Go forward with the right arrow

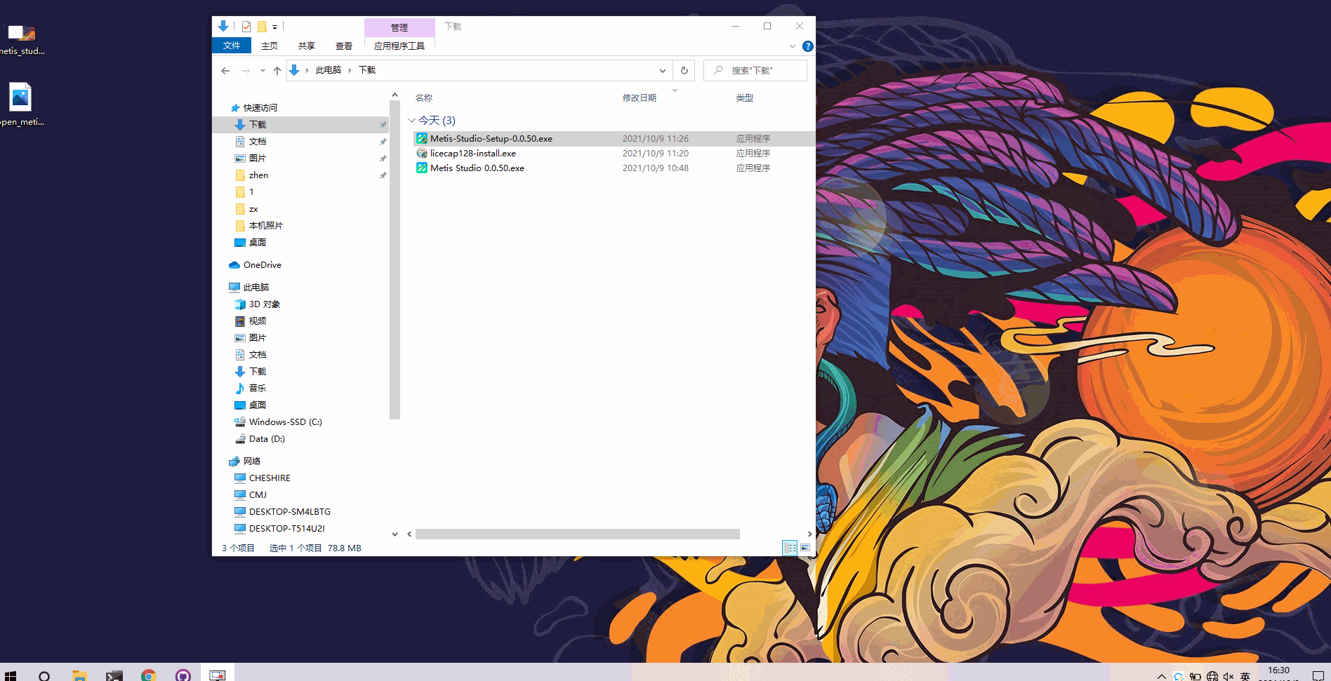click(246, 70)
